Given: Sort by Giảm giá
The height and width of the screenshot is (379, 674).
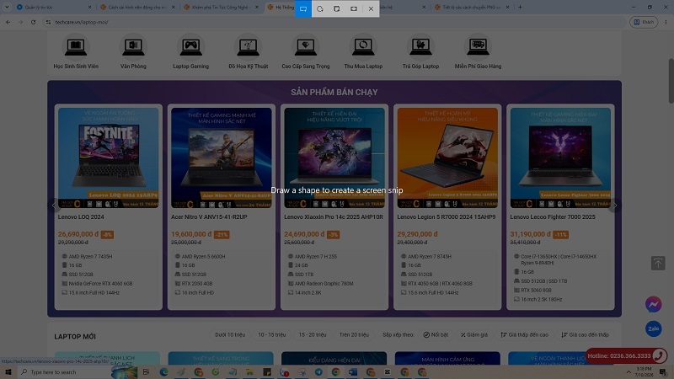Looking at the screenshot, I should [x=474, y=334].
